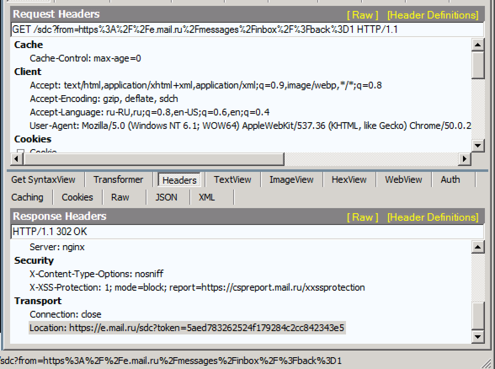Viewport: 495px width, 369px height.
Task: Expand the Cookie tree node
Action: [21, 151]
